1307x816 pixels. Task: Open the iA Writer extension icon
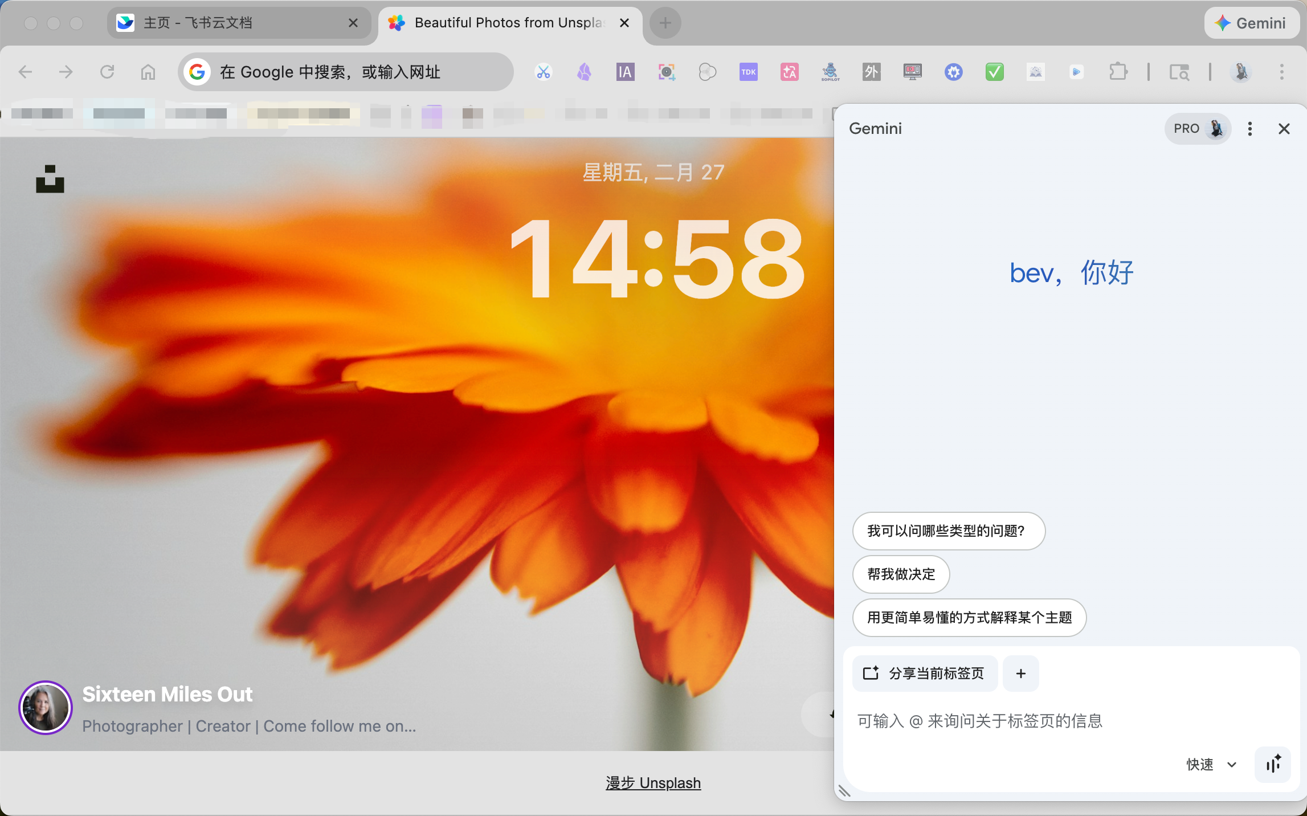(625, 72)
